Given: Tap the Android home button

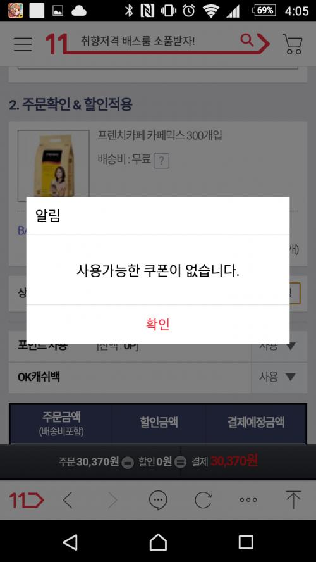Looking at the screenshot, I should click(158, 542).
